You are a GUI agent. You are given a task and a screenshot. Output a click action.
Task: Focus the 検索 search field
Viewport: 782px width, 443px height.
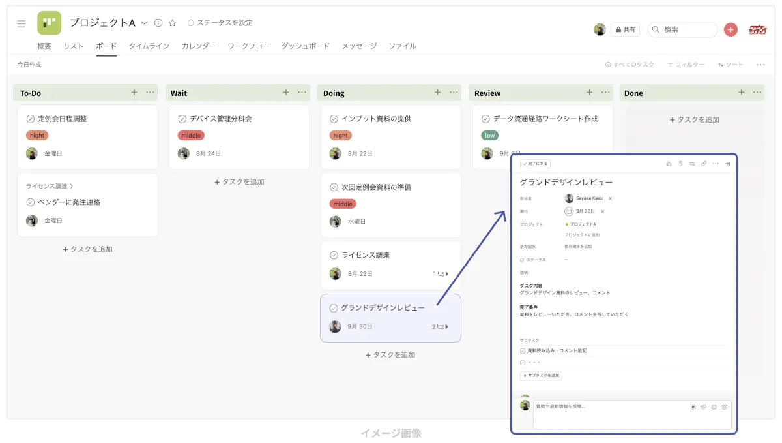[x=682, y=29]
